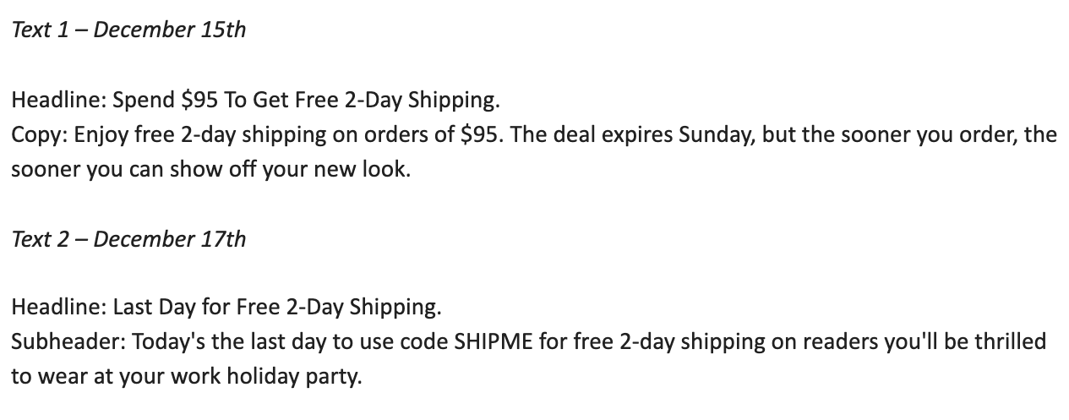The height and width of the screenshot is (420, 1069).
Task: Click the word 'Sunday' in the copy
Action: (x=716, y=135)
